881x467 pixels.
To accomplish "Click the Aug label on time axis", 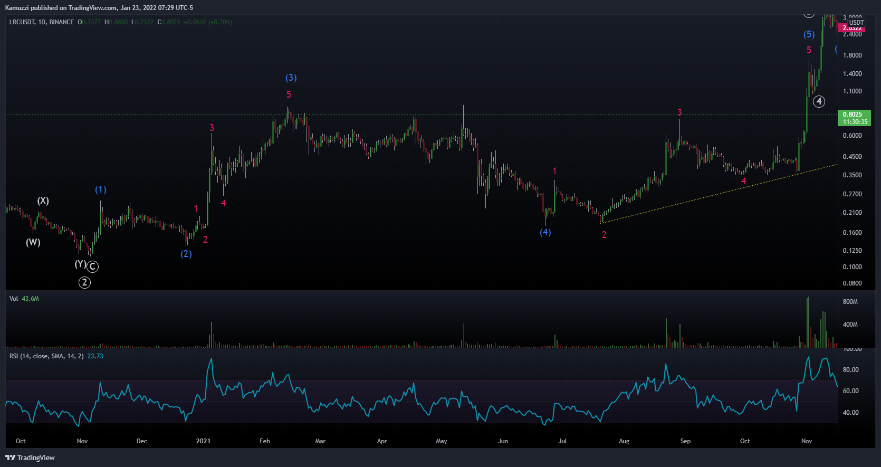I will [624, 441].
